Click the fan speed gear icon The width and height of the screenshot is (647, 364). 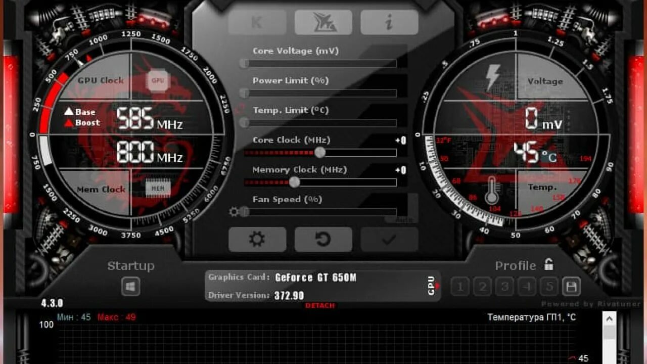(x=234, y=212)
